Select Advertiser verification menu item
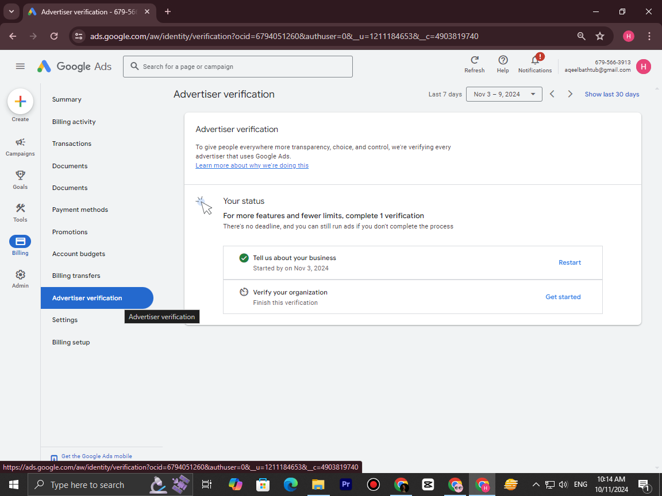The image size is (662, 496). coord(97,298)
